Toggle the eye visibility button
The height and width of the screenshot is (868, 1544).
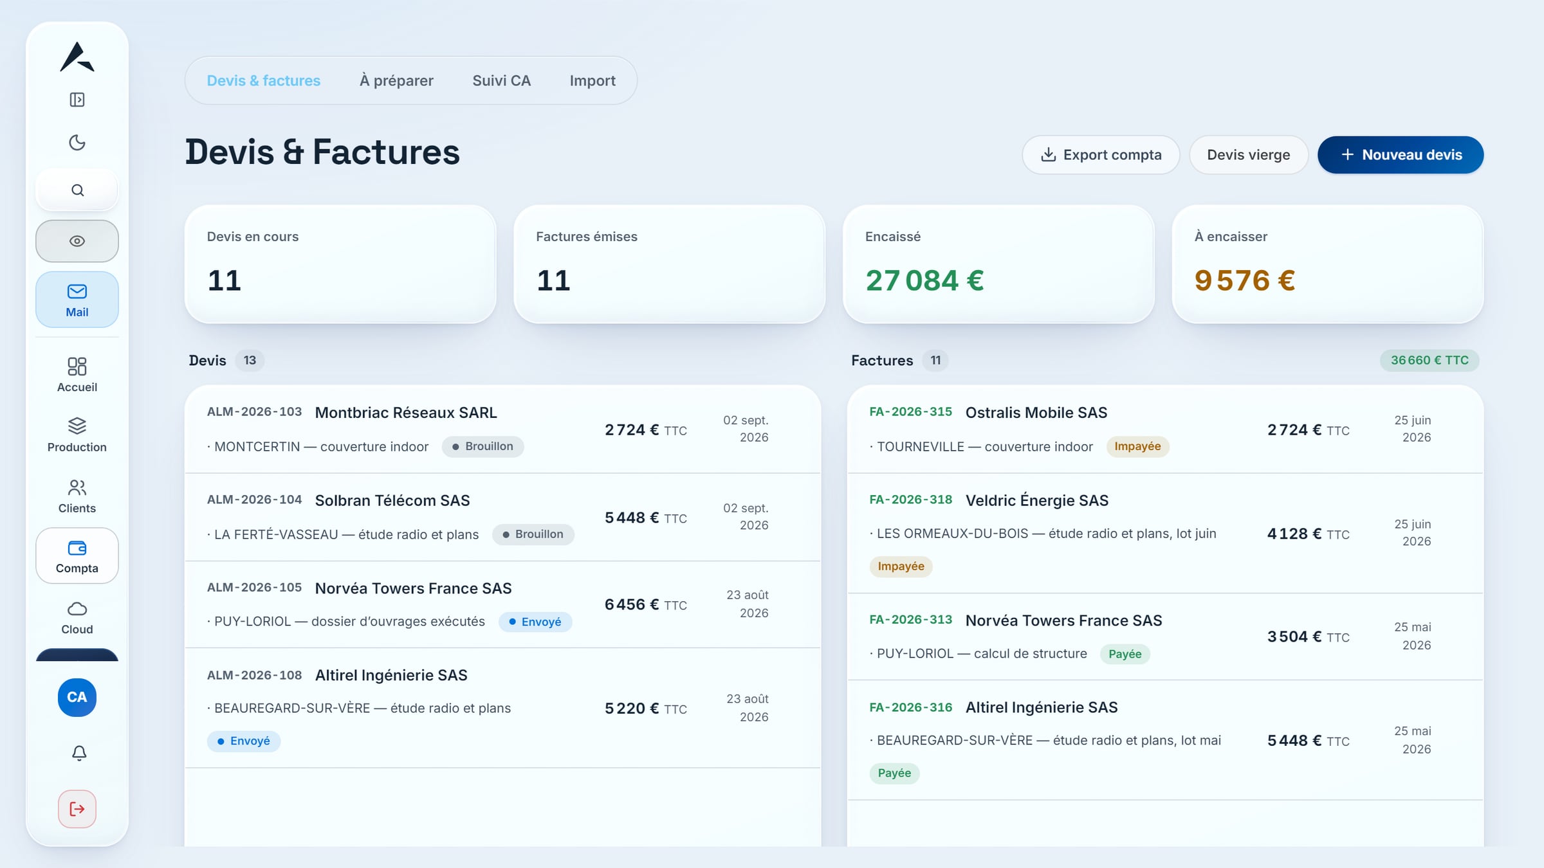(x=77, y=241)
